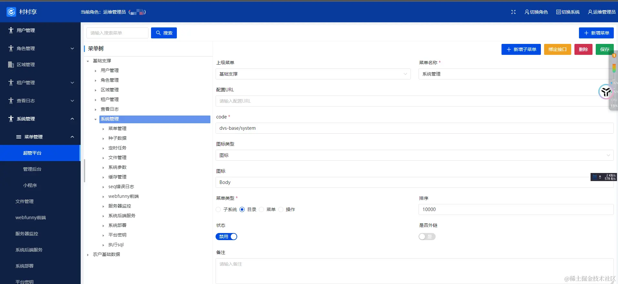The width and height of the screenshot is (618, 284).
Task: Collapse the 系统管理 tree node arrow
Action: tap(96, 119)
